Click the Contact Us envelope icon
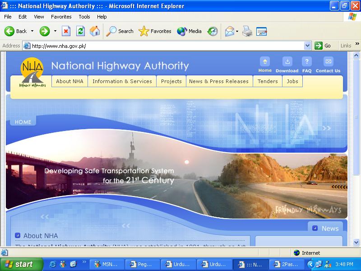Image resolution: width=361 pixels, height=271 pixels. [329, 61]
